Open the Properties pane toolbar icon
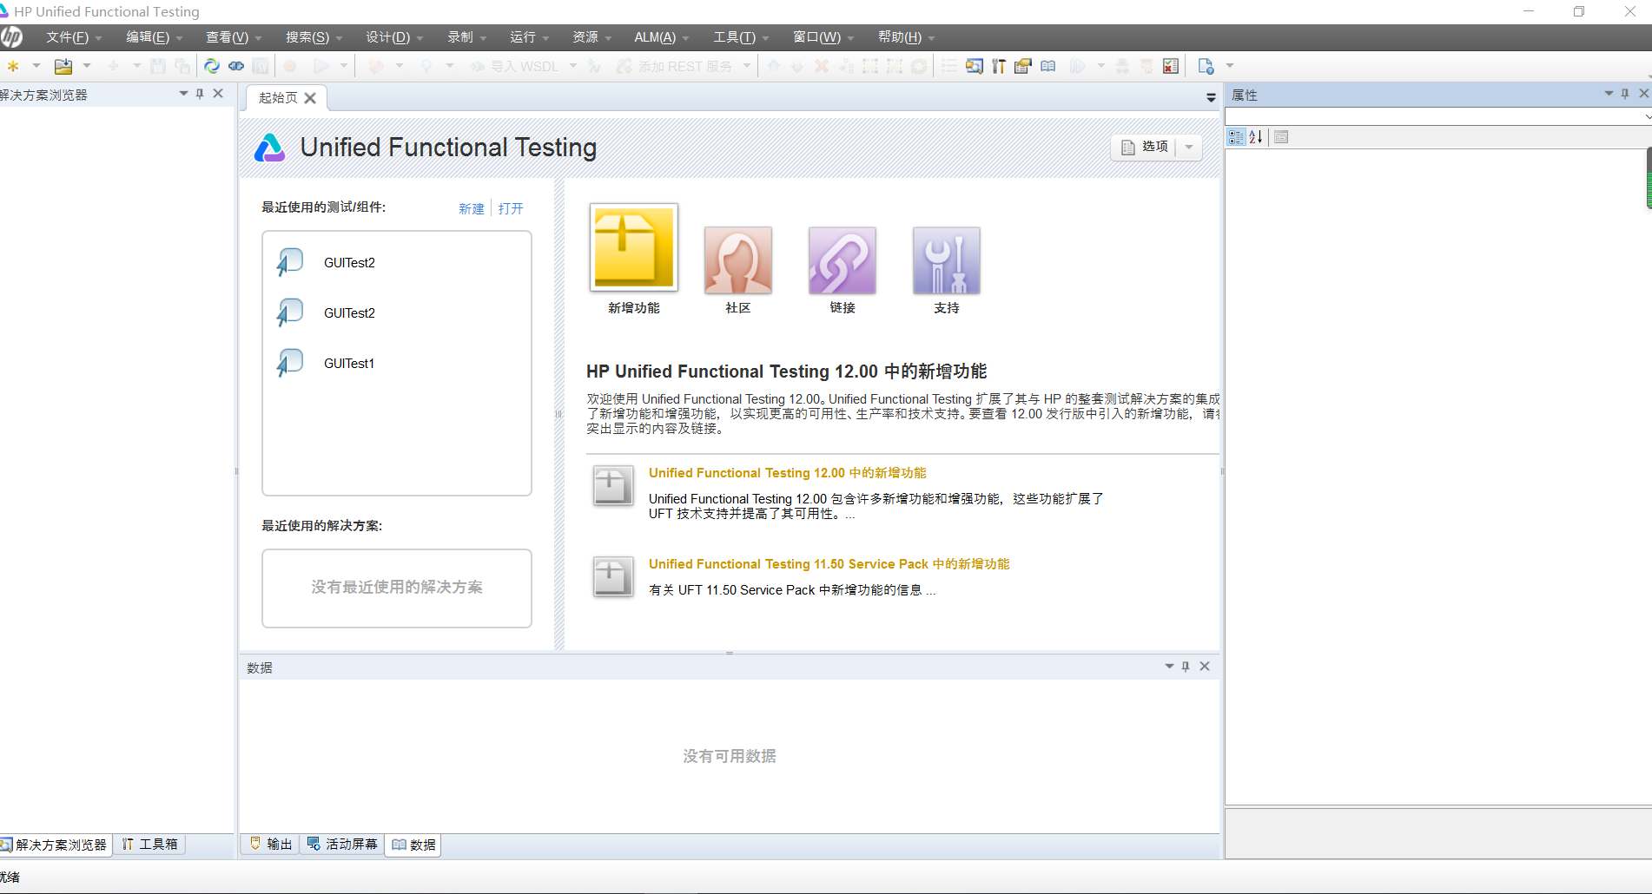 point(1023,66)
